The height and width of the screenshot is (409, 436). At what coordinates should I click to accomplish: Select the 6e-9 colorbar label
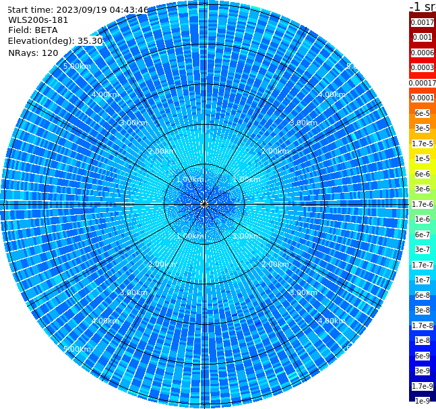pos(423,356)
